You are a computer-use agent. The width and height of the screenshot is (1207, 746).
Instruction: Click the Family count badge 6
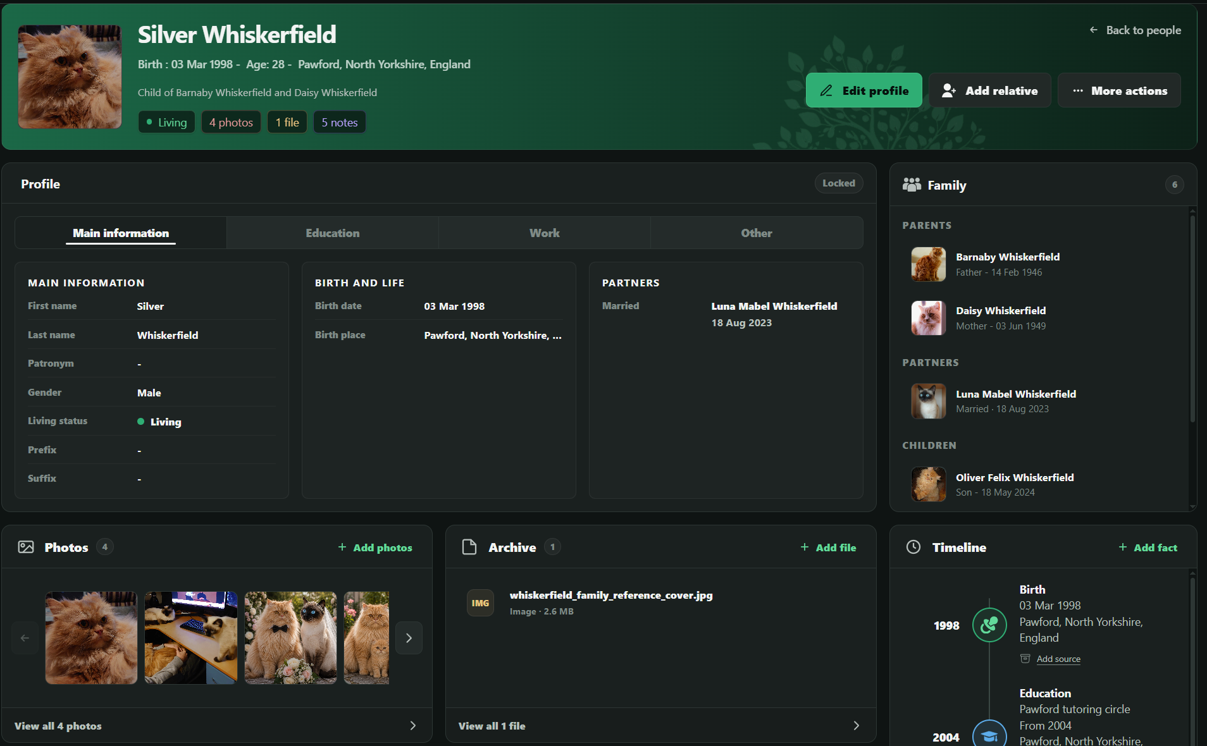(1175, 185)
